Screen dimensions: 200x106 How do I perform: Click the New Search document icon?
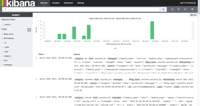(172, 9)
